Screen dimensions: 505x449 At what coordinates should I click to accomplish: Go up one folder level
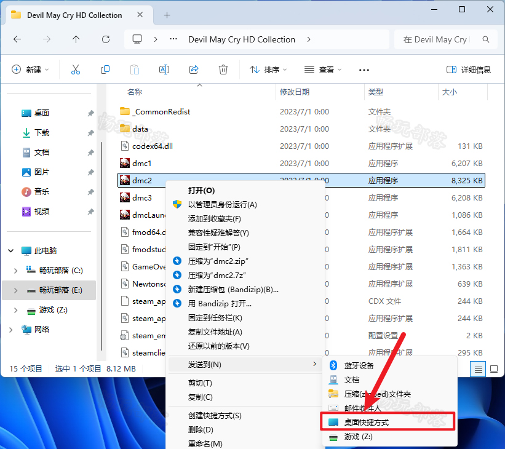click(76, 39)
